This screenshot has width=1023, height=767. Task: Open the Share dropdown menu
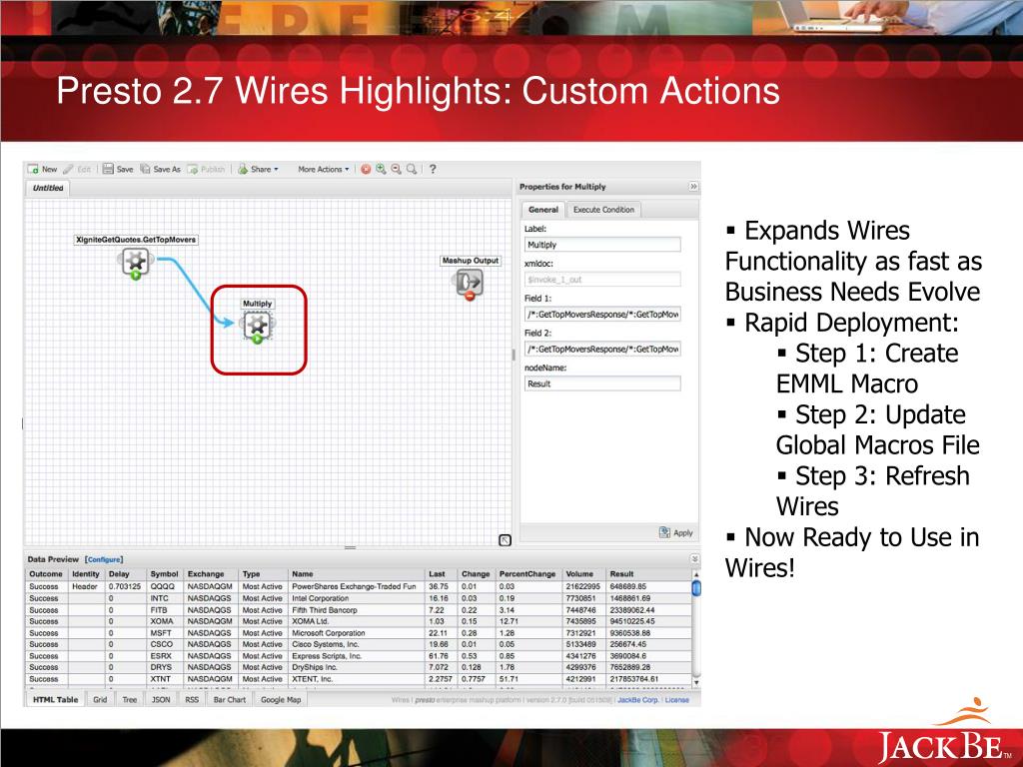[259, 169]
